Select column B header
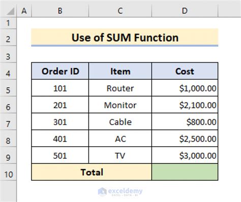241x202 pixels. pyautogui.click(x=60, y=11)
